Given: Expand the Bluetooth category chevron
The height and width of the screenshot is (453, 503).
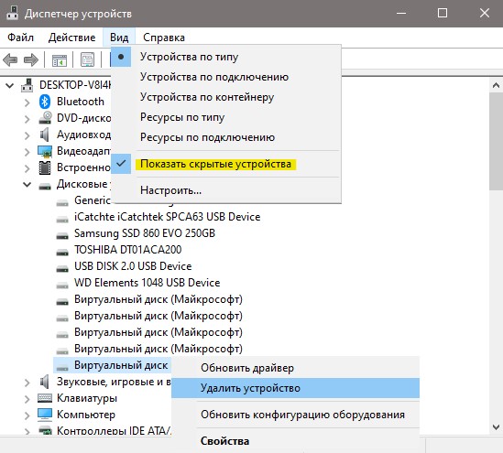Looking at the screenshot, I should click(x=27, y=102).
